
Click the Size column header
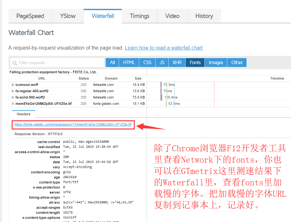coord(138,78)
